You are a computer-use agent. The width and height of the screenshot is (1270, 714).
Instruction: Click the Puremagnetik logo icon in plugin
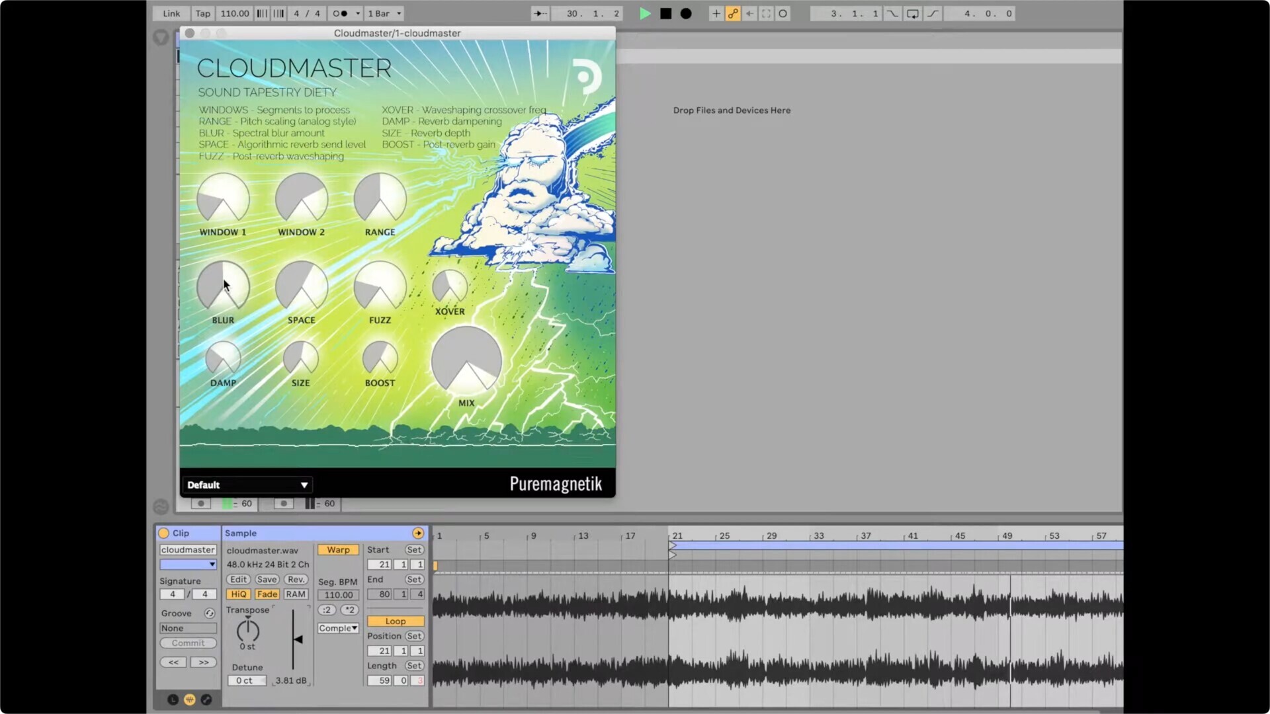pyautogui.click(x=586, y=77)
